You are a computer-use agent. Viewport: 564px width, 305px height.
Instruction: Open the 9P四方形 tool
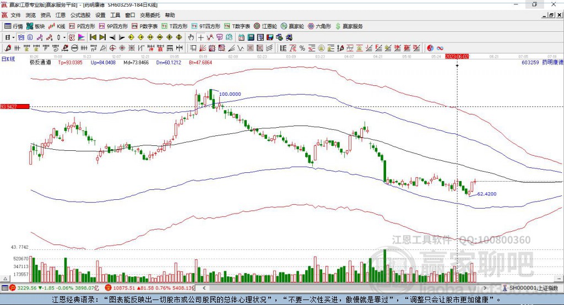113,26
